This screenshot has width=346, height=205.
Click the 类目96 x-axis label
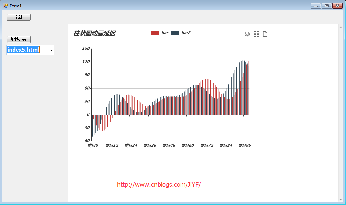[245, 145]
